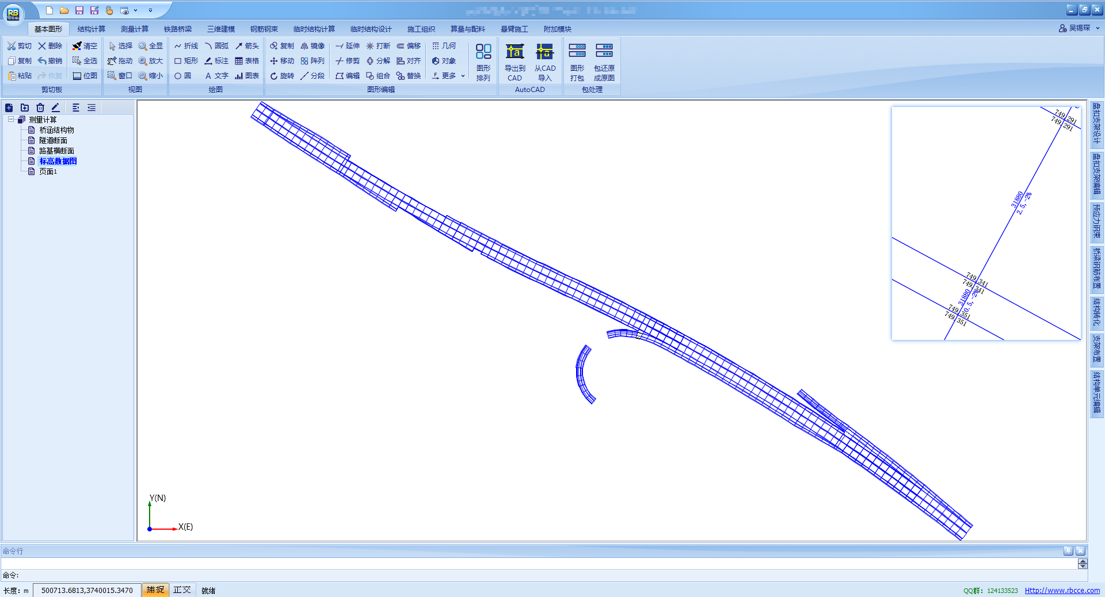Image resolution: width=1105 pixels, height=597 pixels.
Task: Open the quick access toolbar customize dropdown
Action: (151, 10)
